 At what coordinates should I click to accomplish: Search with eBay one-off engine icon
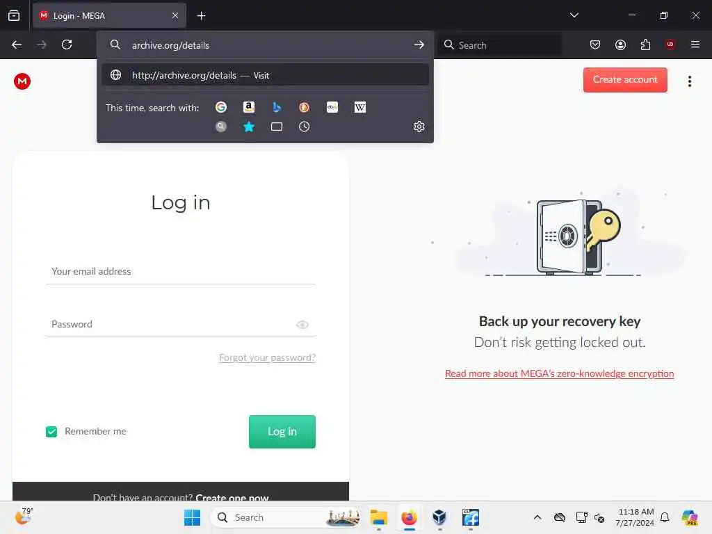coord(332,107)
